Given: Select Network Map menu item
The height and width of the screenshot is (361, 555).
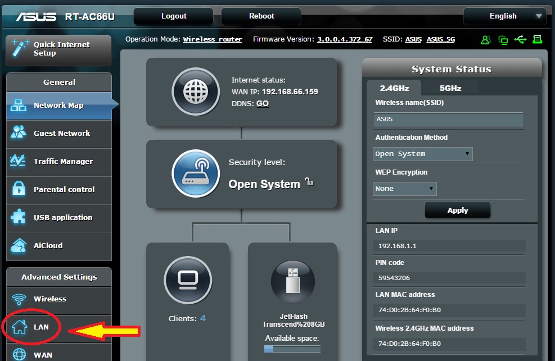Looking at the screenshot, I should 58,105.
